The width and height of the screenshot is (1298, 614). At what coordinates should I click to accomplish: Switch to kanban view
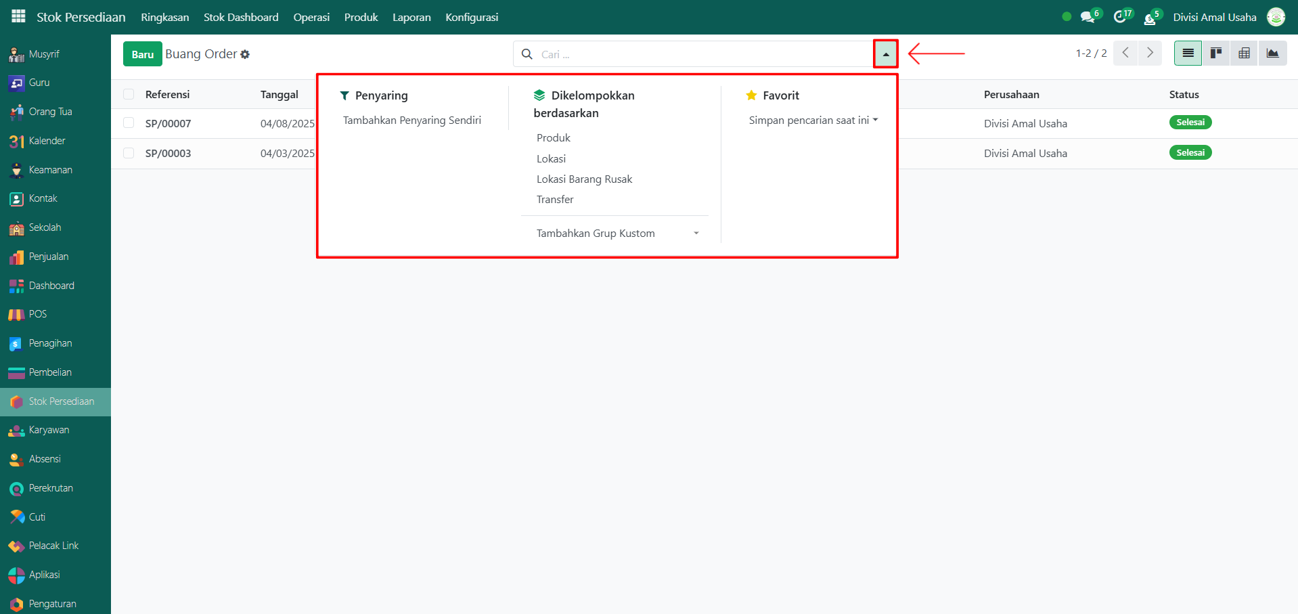[x=1216, y=53]
